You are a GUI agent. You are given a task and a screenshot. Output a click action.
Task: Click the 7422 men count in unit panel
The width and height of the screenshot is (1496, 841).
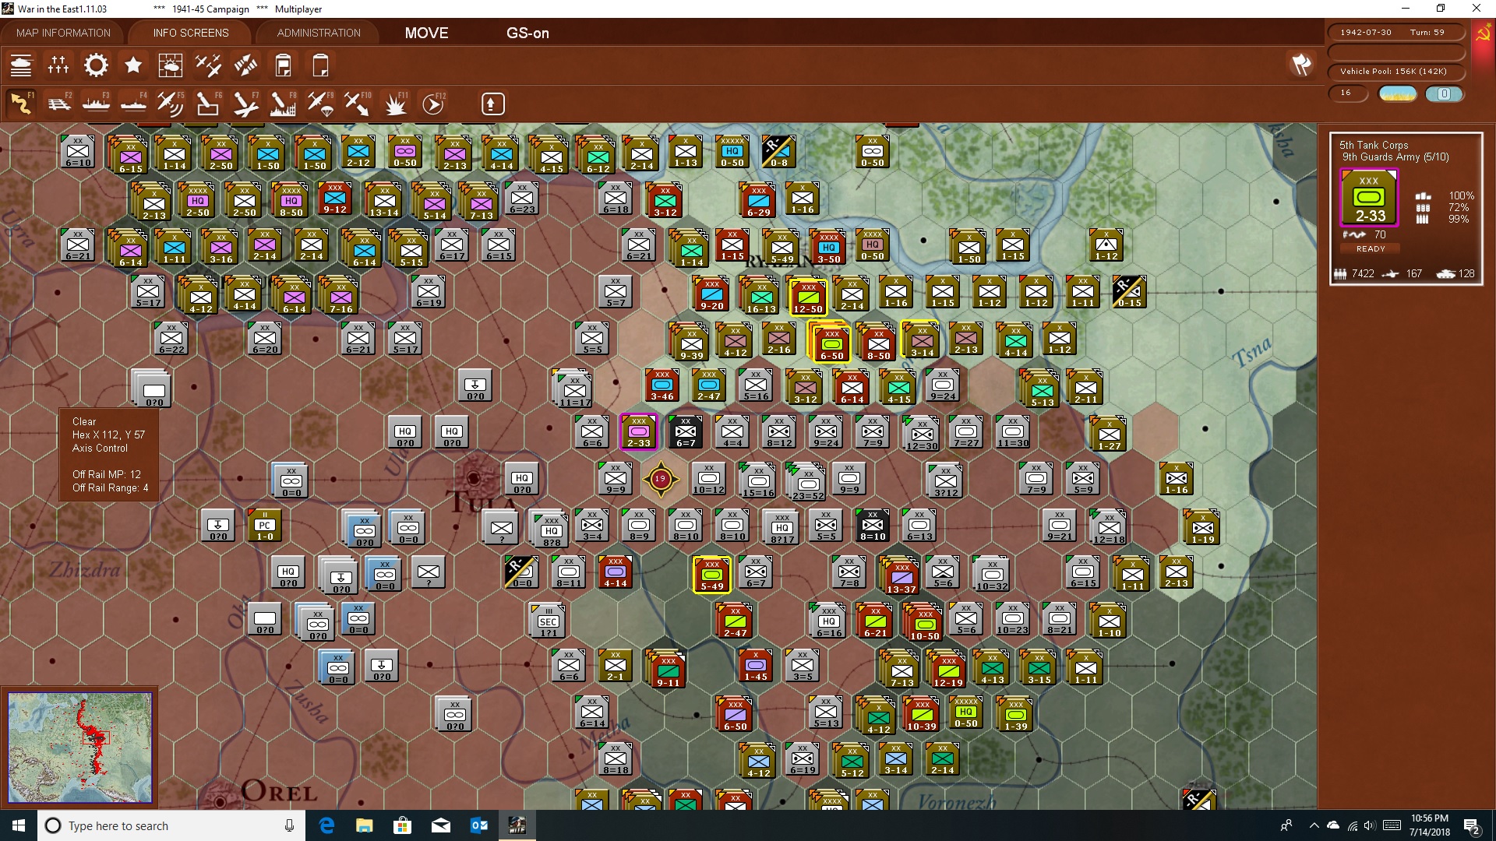1362,274
